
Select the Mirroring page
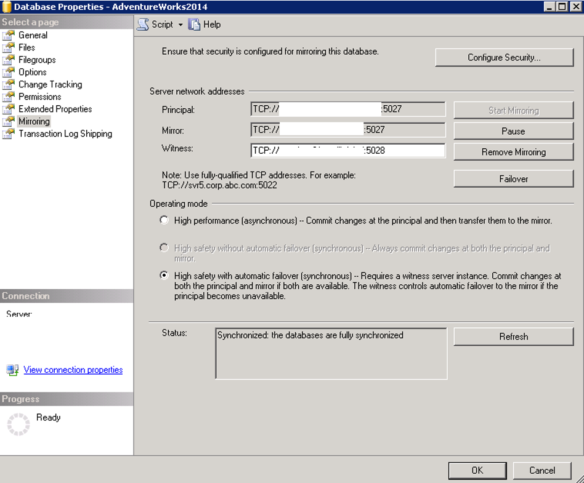coord(34,121)
